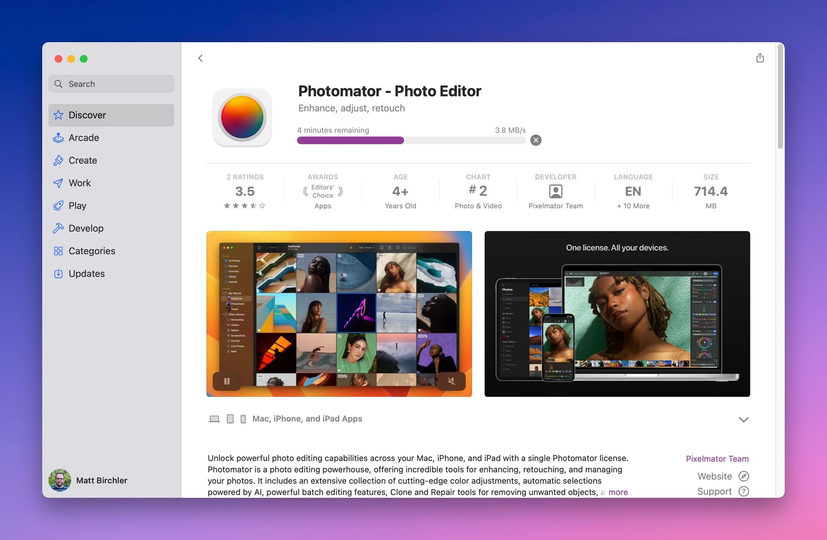Click the download progress bar
The height and width of the screenshot is (540, 827).
click(x=411, y=140)
